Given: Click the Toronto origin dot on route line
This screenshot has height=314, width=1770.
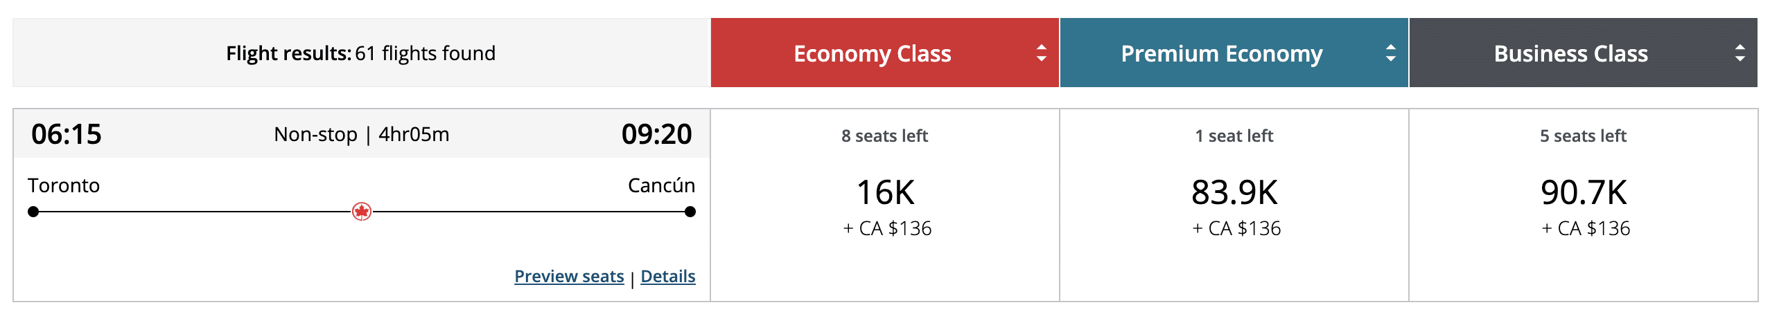Looking at the screenshot, I should pos(33,212).
